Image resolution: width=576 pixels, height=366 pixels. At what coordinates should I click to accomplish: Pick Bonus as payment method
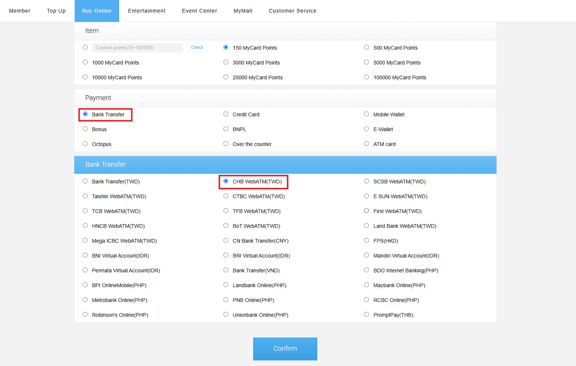coord(85,129)
